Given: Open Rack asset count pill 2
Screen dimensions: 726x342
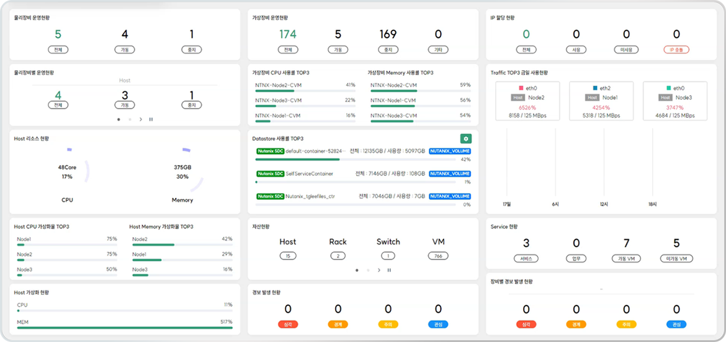Looking at the screenshot, I should [338, 256].
